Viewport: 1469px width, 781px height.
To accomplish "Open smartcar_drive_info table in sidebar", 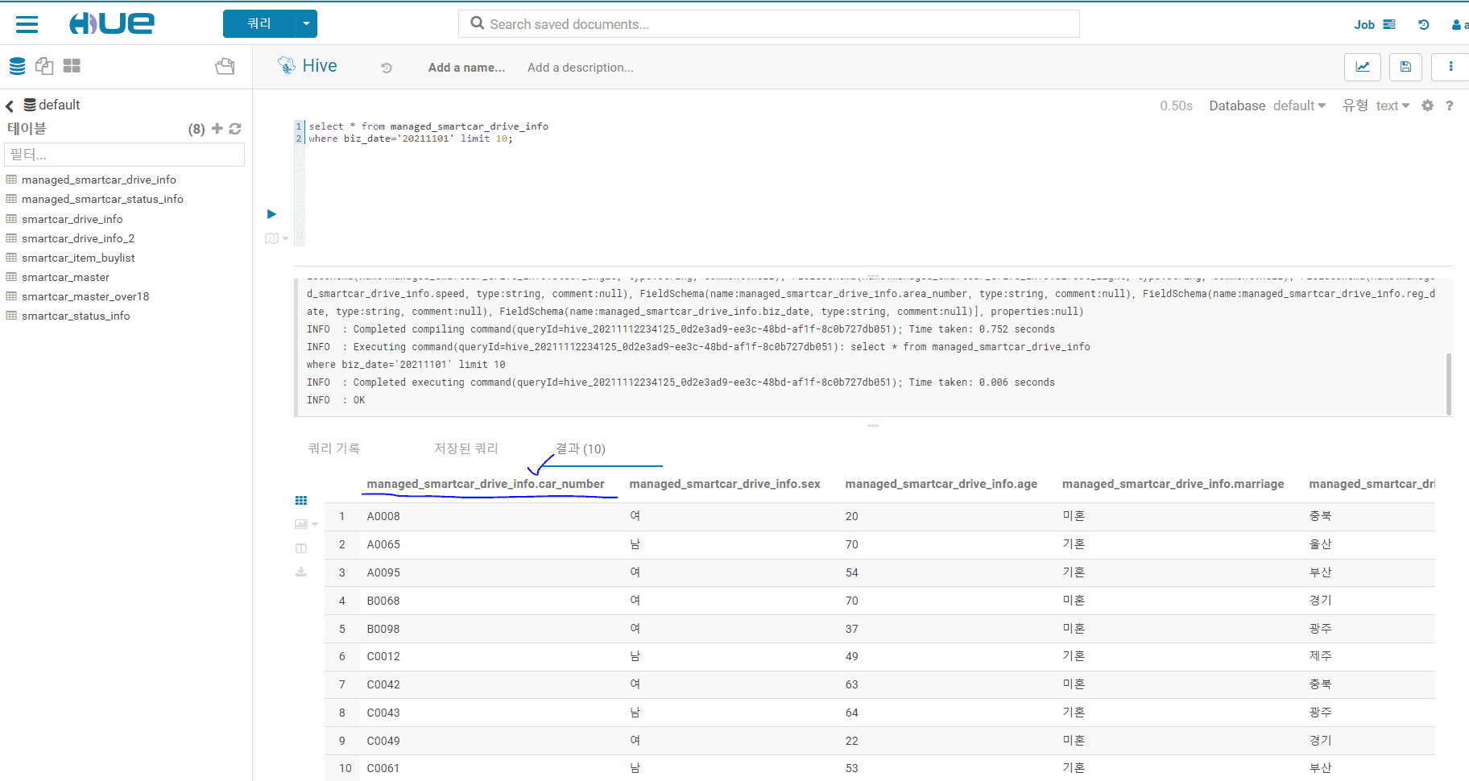I will [x=72, y=219].
